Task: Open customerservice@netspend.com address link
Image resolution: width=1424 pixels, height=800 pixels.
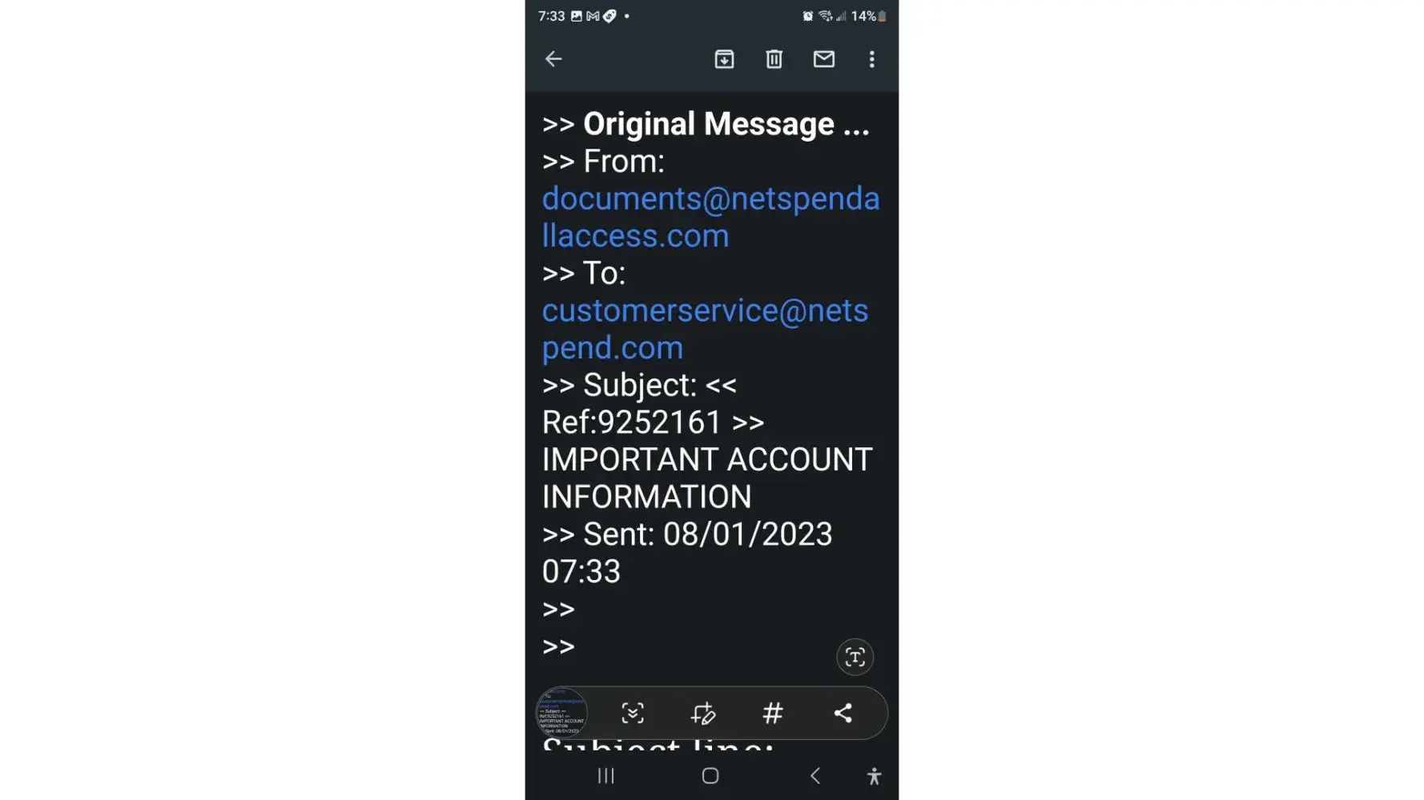Action: [x=705, y=329]
